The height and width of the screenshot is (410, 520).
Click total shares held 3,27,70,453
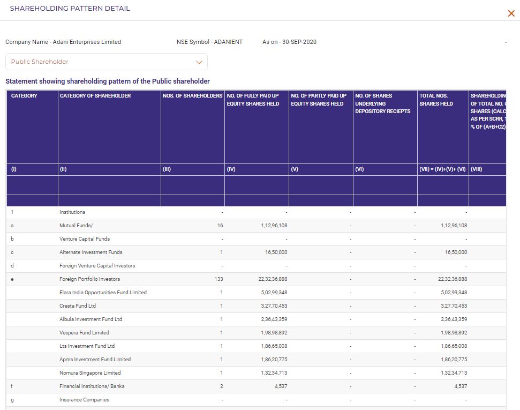click(x=454, y=305)
